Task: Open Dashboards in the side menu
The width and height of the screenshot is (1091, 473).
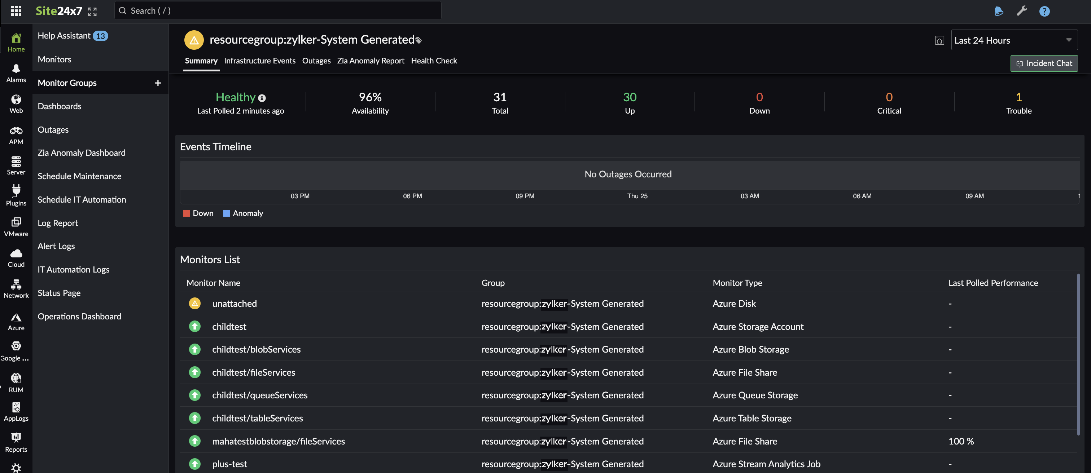Action: pos(59,106)
